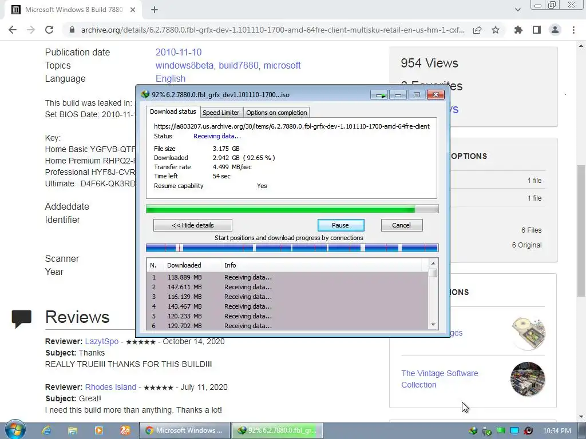Image resolution: width=586 pixels, height=439 pixels.
Task: Go back in Chrome
Action: [13, 30]
